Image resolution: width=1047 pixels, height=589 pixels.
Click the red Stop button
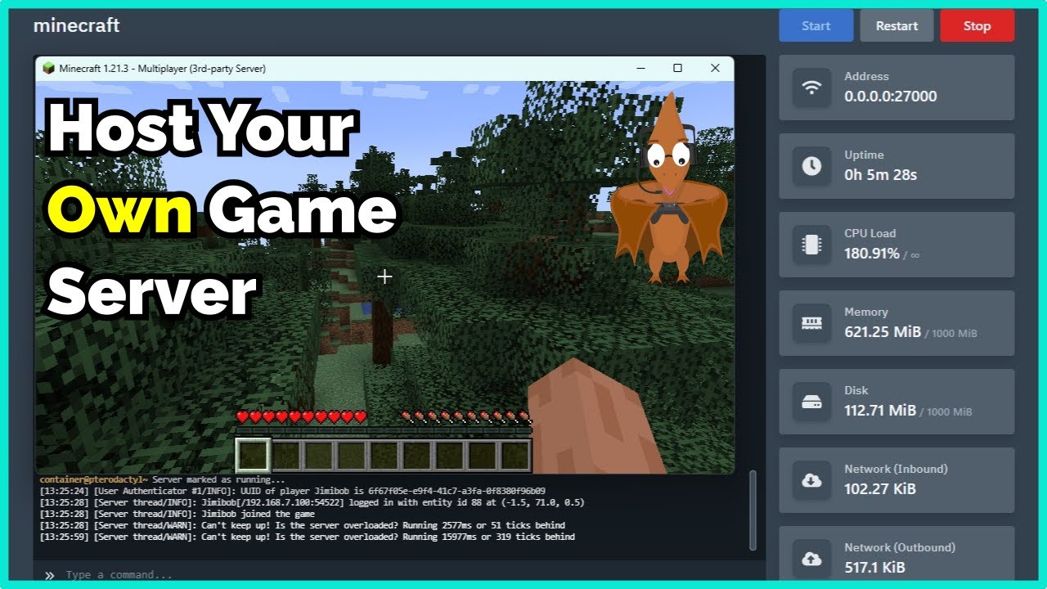point(977,25)
